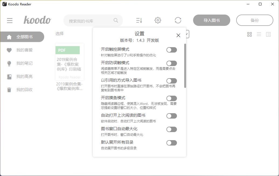The image size is (279, 176).
Task: Click the 导入图书 button
Action: coord(211,20)
